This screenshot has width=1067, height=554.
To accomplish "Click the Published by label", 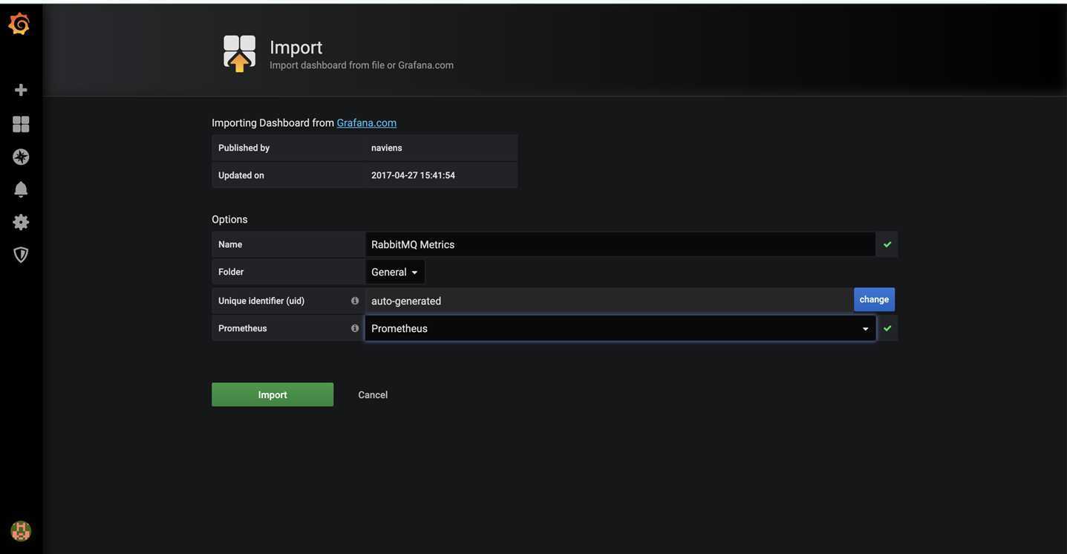I will [244, 148].
